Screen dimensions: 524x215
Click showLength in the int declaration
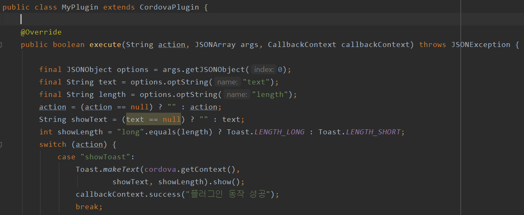80,132
